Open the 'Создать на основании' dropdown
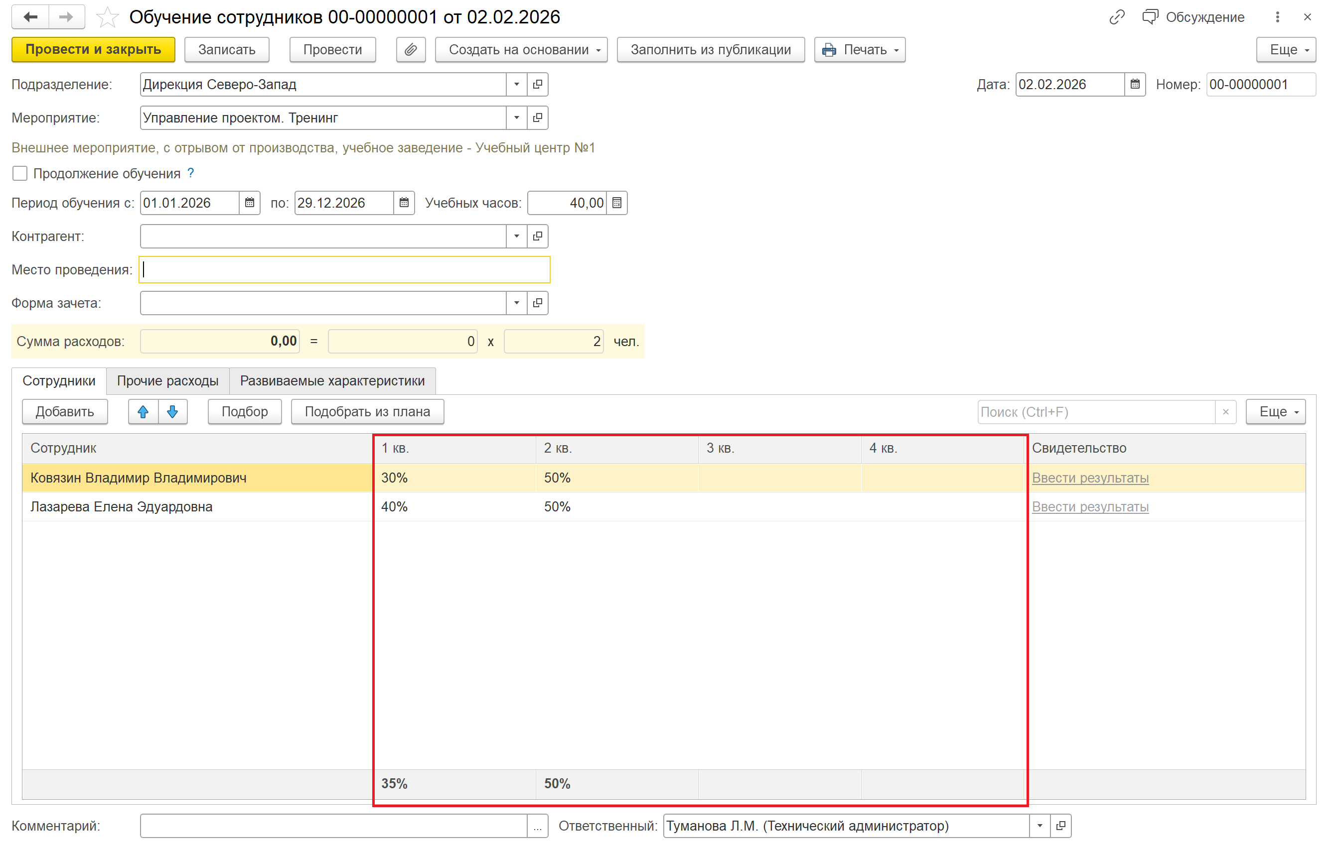 tap(521, 50)
